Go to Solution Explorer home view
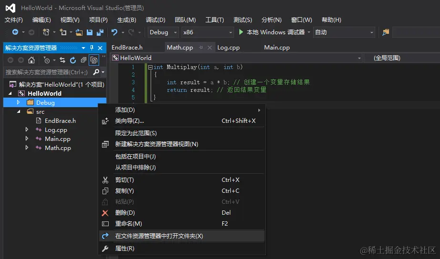 (31, 60)
